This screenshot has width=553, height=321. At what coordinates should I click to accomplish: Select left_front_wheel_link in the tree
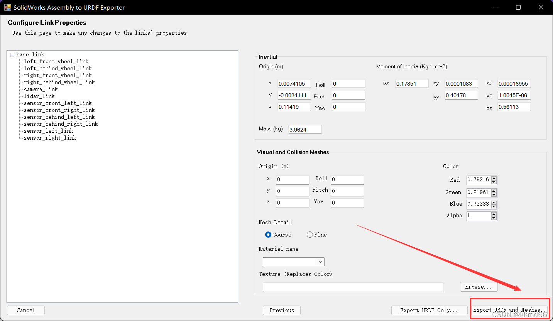56,61
